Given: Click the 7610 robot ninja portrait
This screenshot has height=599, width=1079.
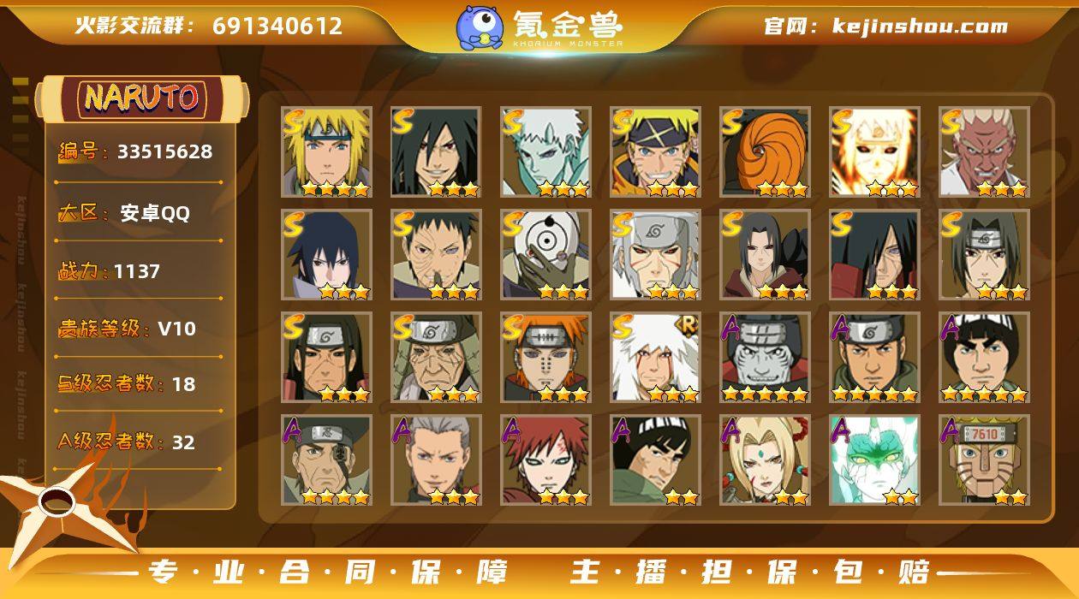Looking at the screenshot, I should pos(984,460).
